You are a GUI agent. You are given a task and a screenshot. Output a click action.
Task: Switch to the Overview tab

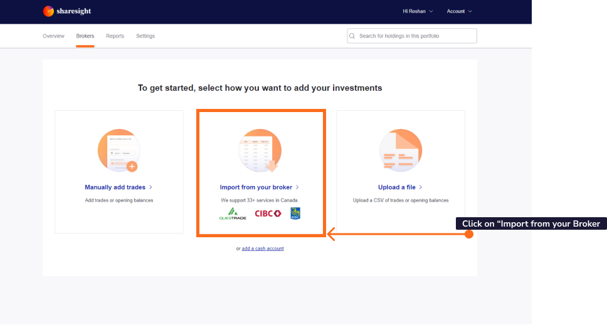(x=53, y=36)
